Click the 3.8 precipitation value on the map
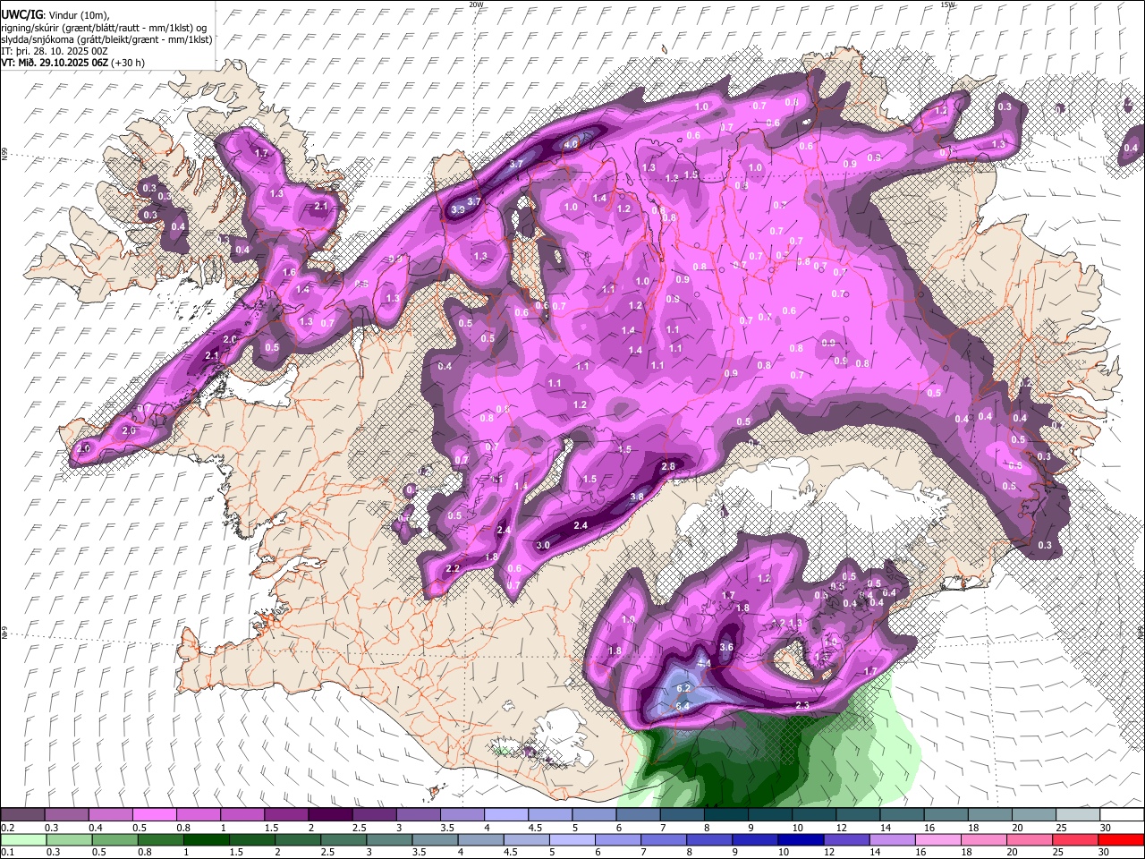The height and width of the screenshot is (859, 1145). [x=637, y=497]
